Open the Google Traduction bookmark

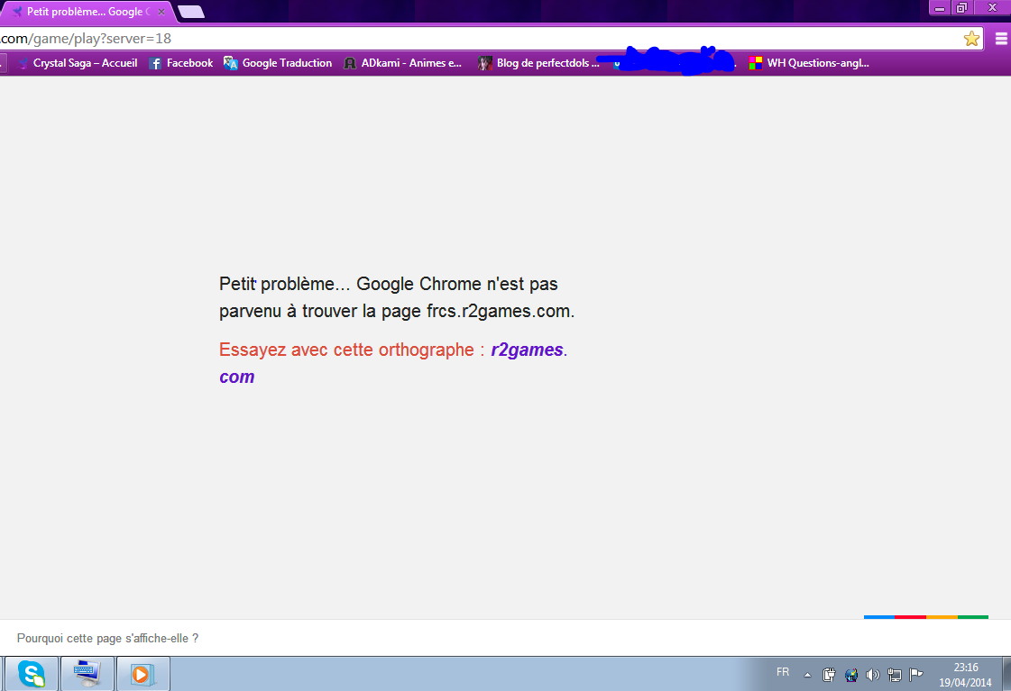click(278, 63)
